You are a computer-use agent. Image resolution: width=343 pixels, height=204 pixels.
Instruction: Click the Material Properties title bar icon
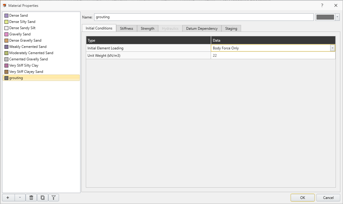click(4, 5)
